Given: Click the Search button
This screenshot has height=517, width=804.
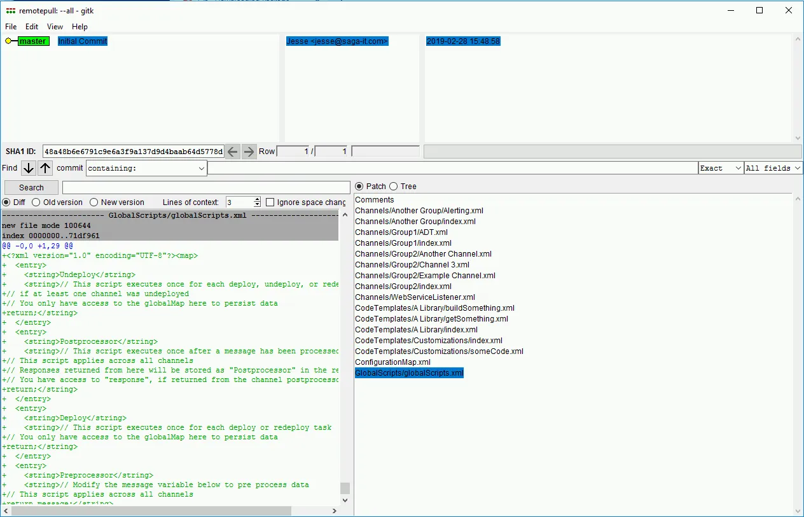Looking at the screenshot, I should pos(31,187).
